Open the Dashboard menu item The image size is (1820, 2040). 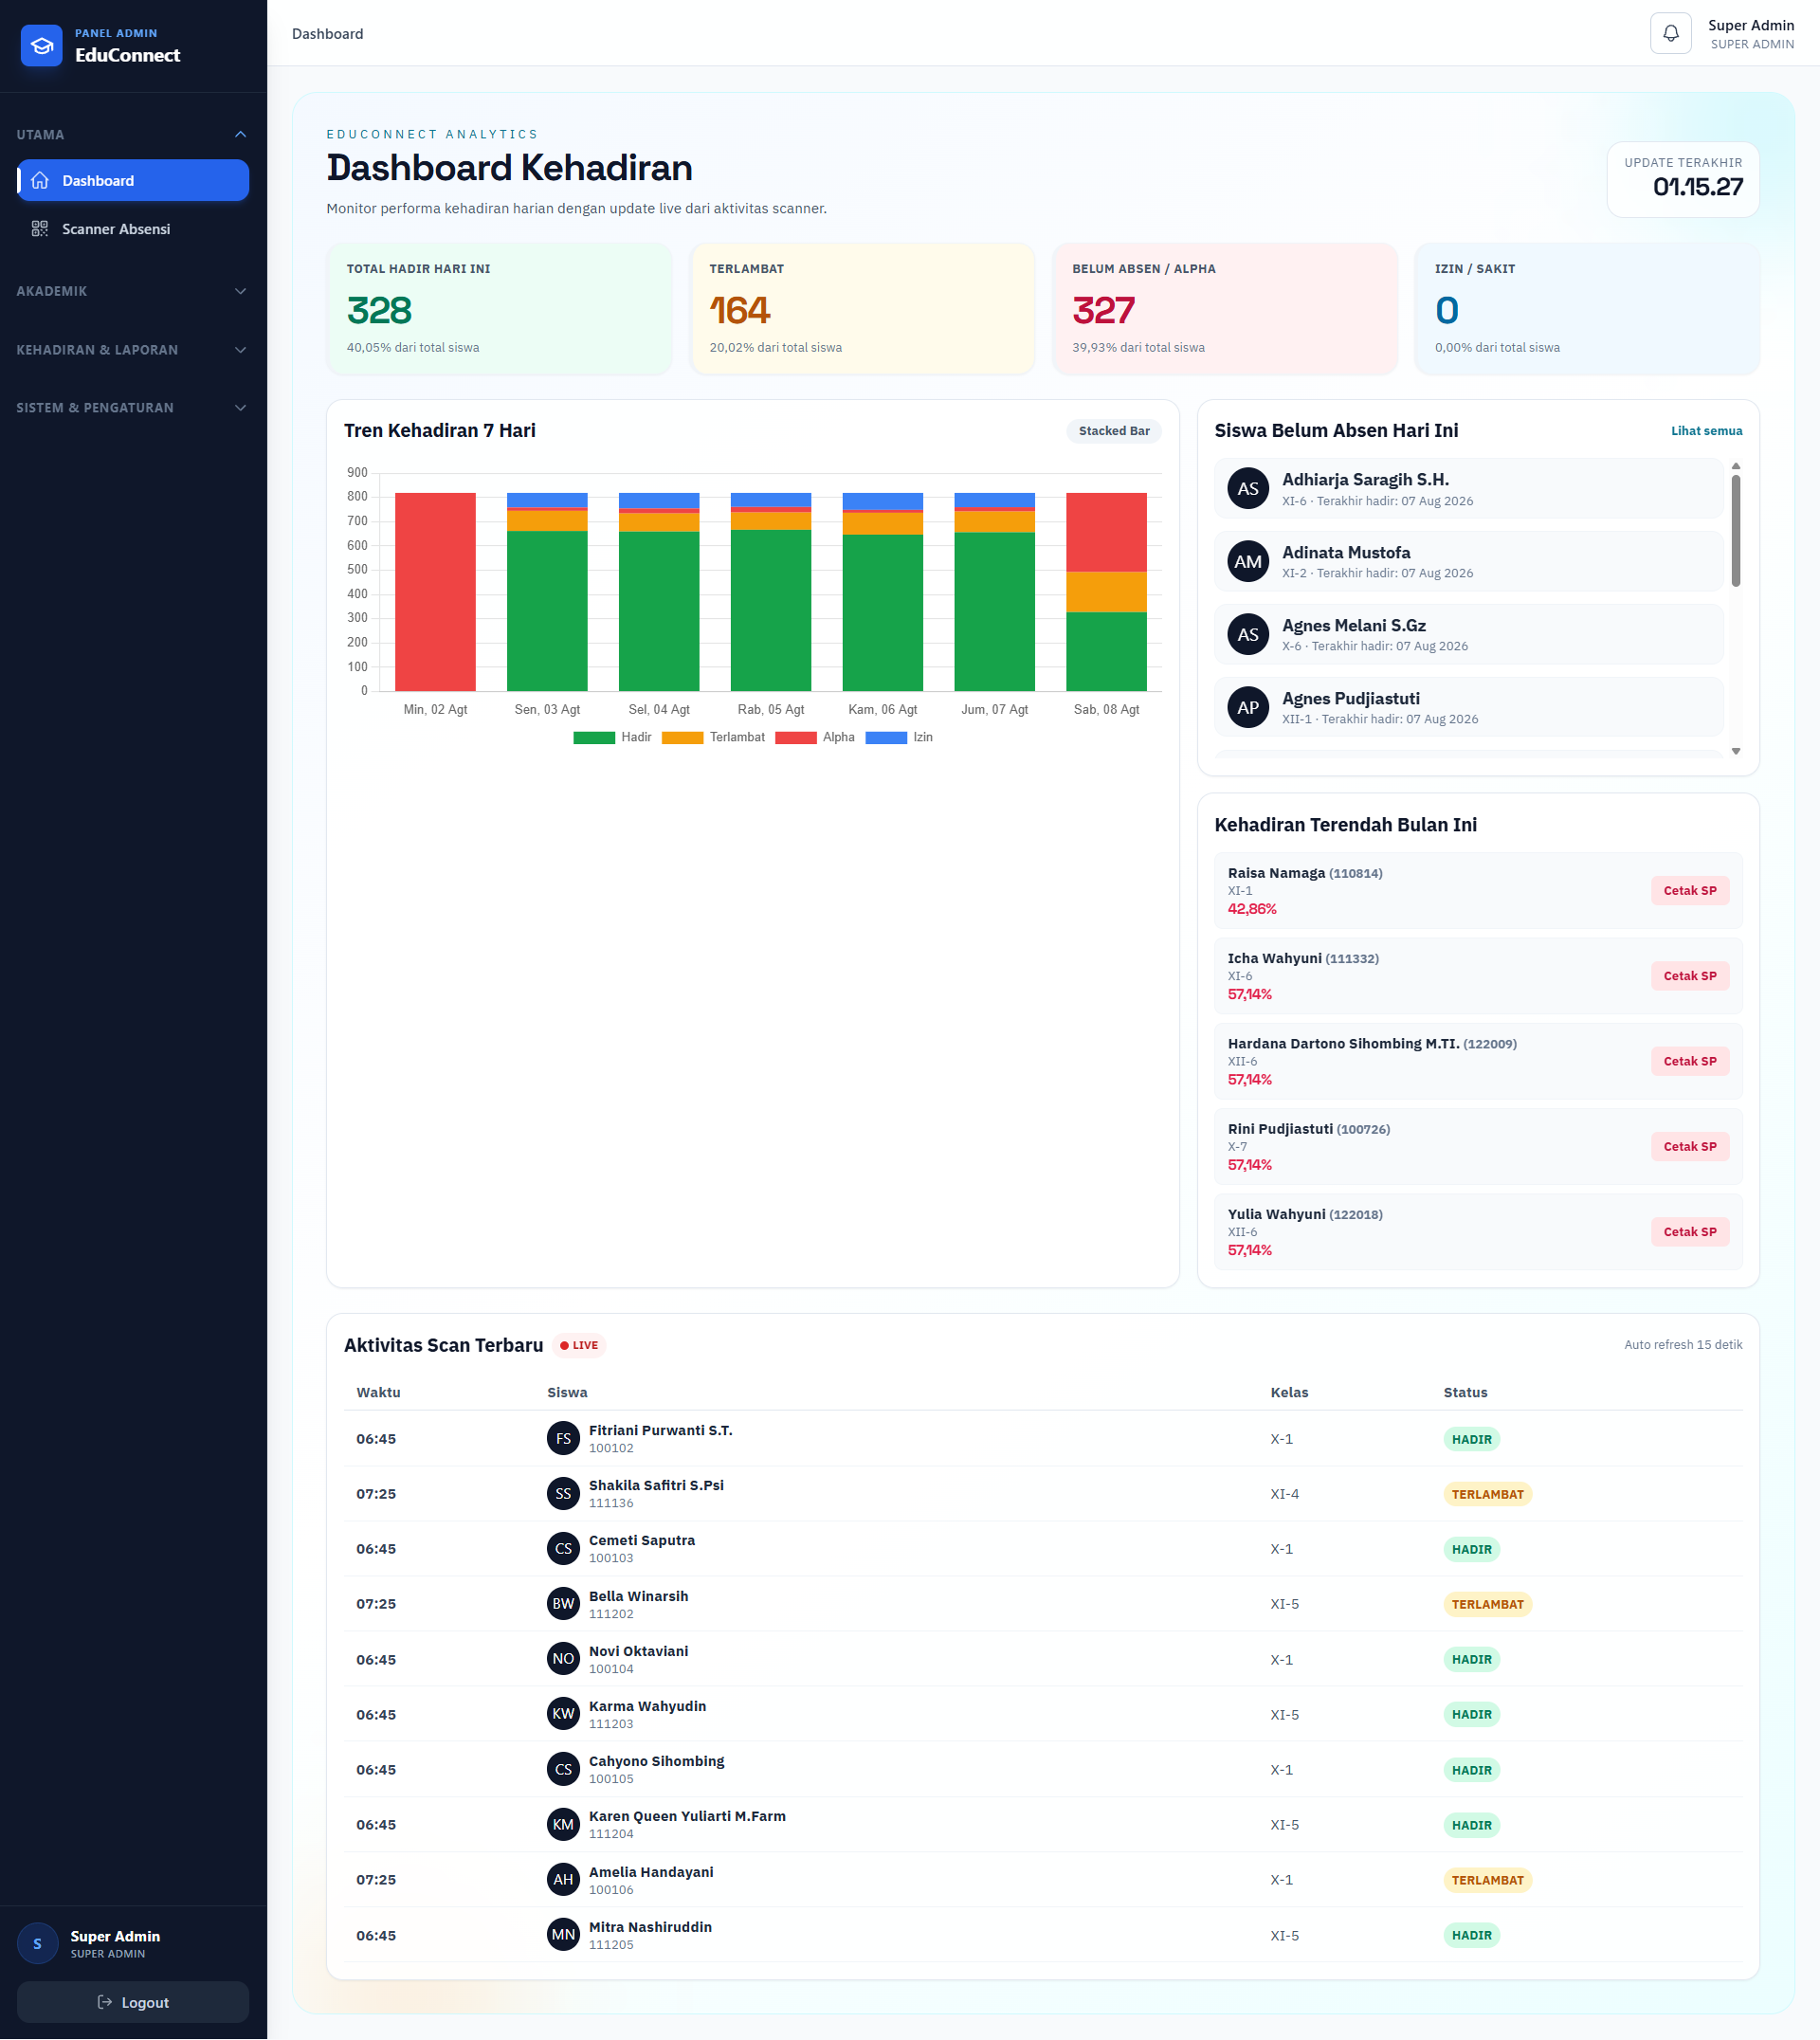(133, 180)
